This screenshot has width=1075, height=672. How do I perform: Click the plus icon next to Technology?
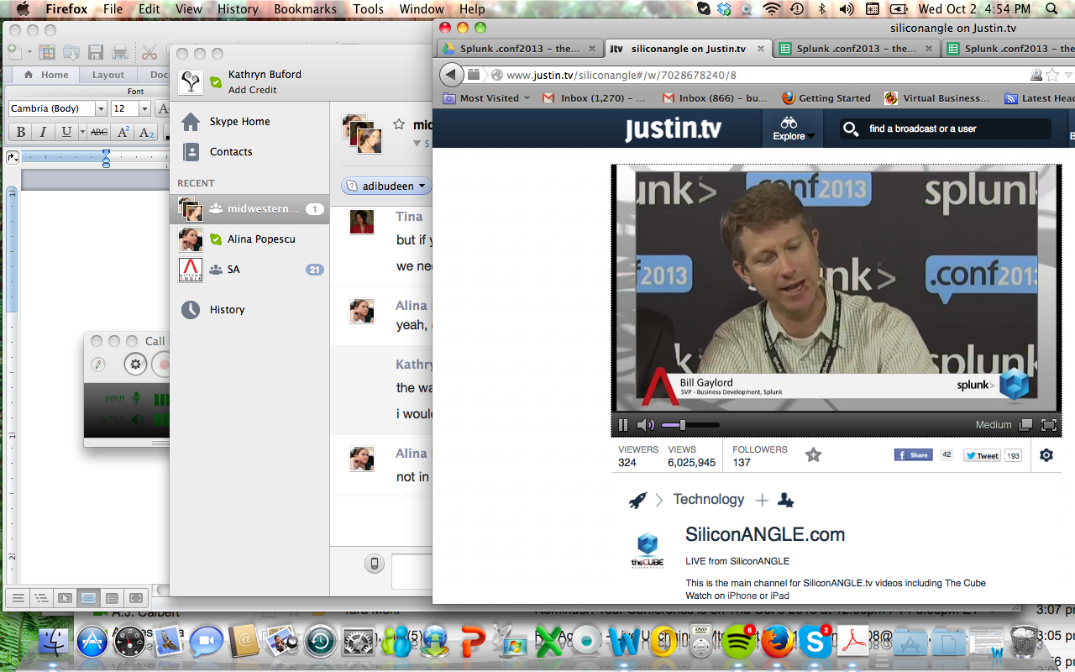tap(762, 500)
